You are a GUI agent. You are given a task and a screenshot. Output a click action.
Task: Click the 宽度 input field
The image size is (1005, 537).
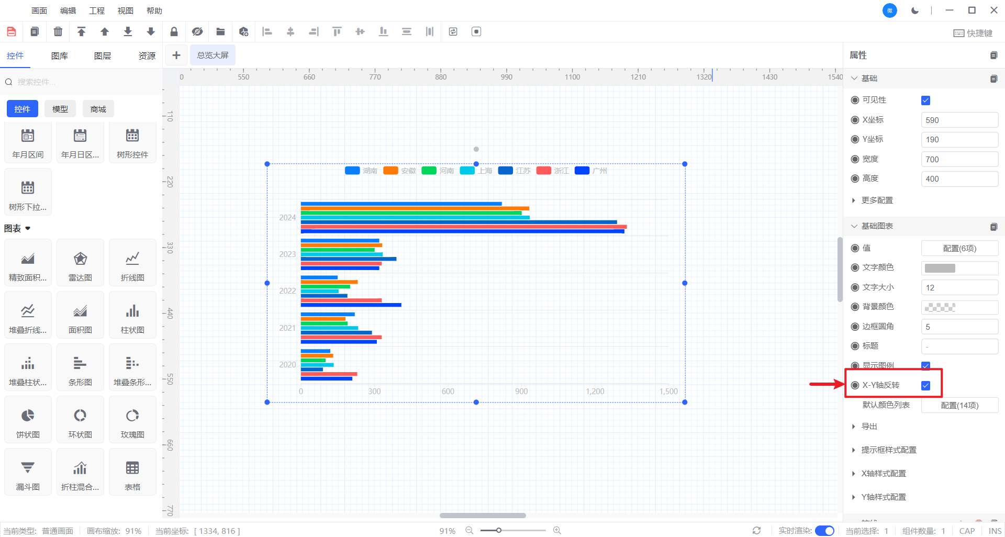coord(959,160)
